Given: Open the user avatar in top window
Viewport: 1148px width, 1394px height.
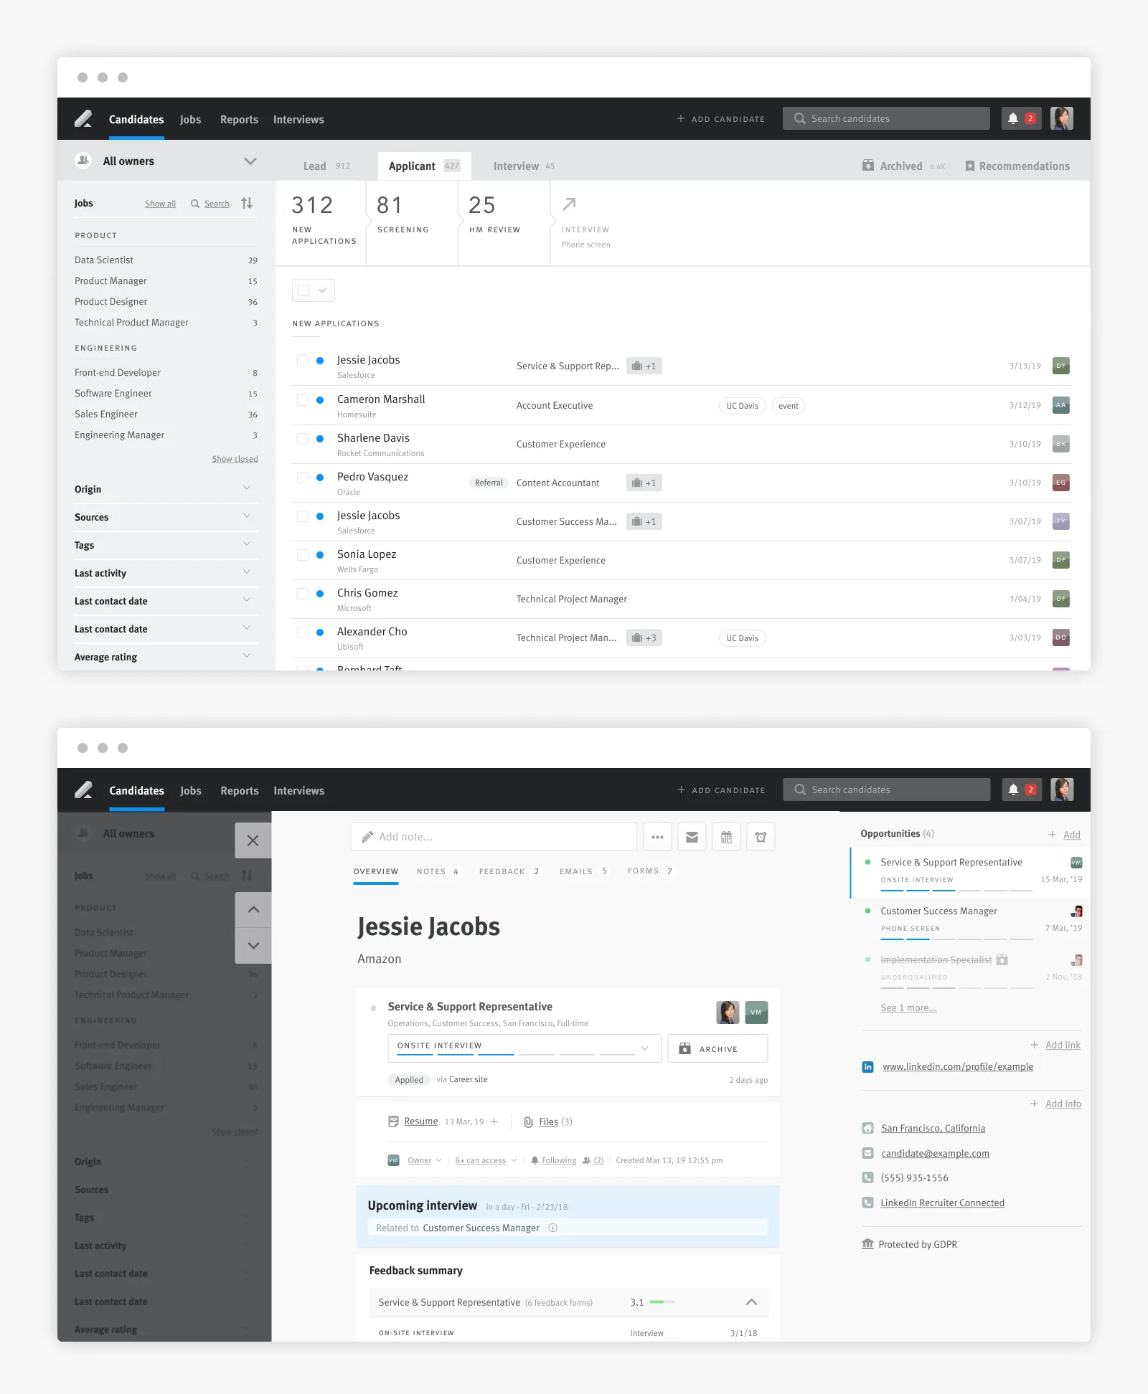Looking at the screenshot, I should tap(1062, 118).
